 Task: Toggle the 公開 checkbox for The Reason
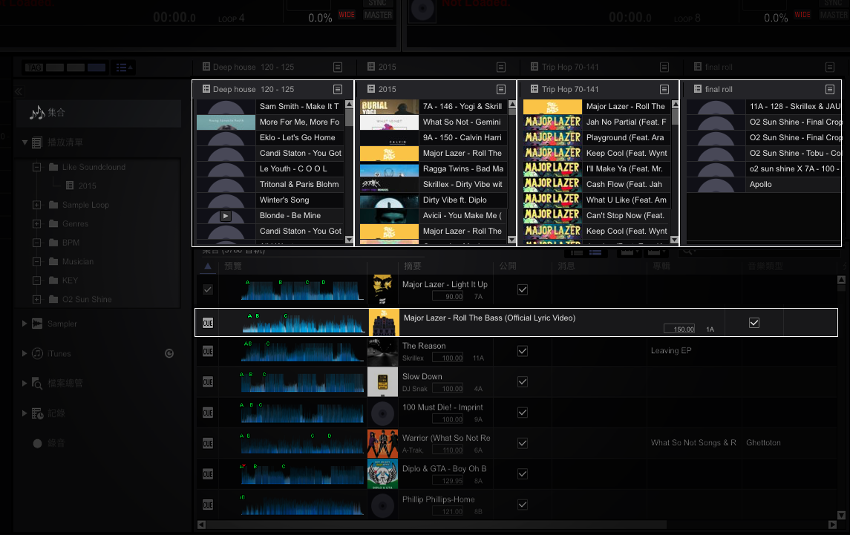click(523, 351)
